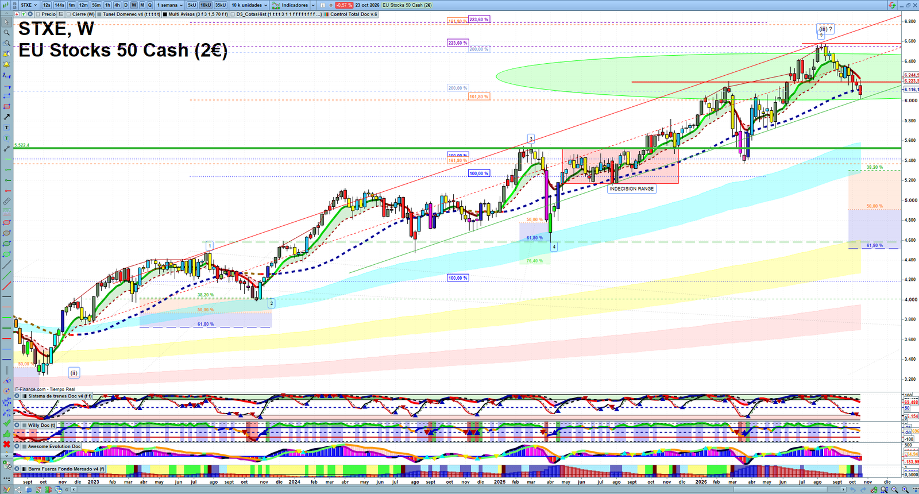The height and width of the screenshot is (494, 919).
Task: Select the red ellipse drawing tool
Action: click(x=6, y=222)
